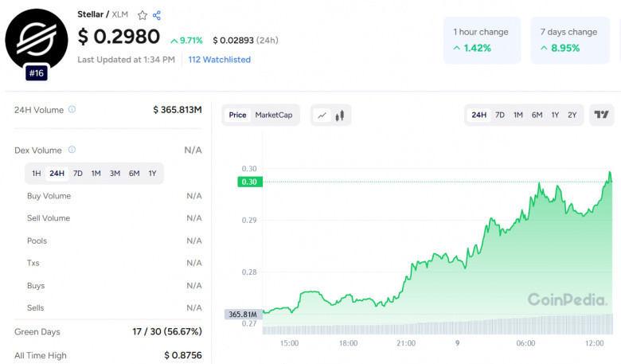Click the green 0.30 price marker
The width and height of the screenshot is (621, 364).
click(x=249, y=182)
